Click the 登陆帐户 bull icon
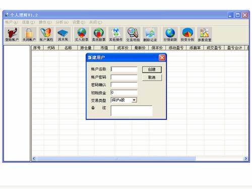This screenshot has width=252, height=189. click(12, 34)
